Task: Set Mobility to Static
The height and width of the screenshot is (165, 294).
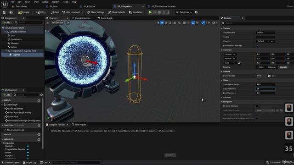Action: coord(261,67)
